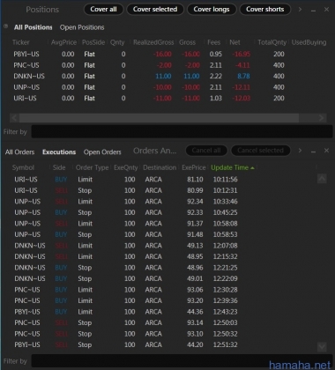
Task: Sort positions by RealizedGross column
Action: coord(153,42)
